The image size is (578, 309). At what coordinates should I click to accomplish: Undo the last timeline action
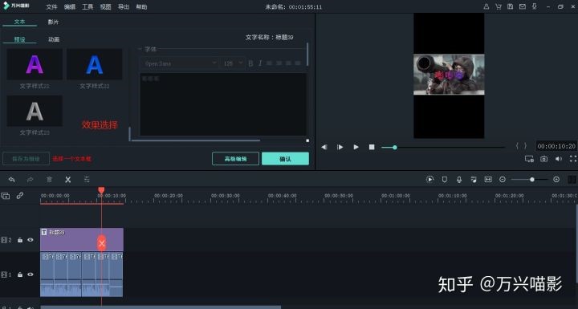tap(12, 180)
